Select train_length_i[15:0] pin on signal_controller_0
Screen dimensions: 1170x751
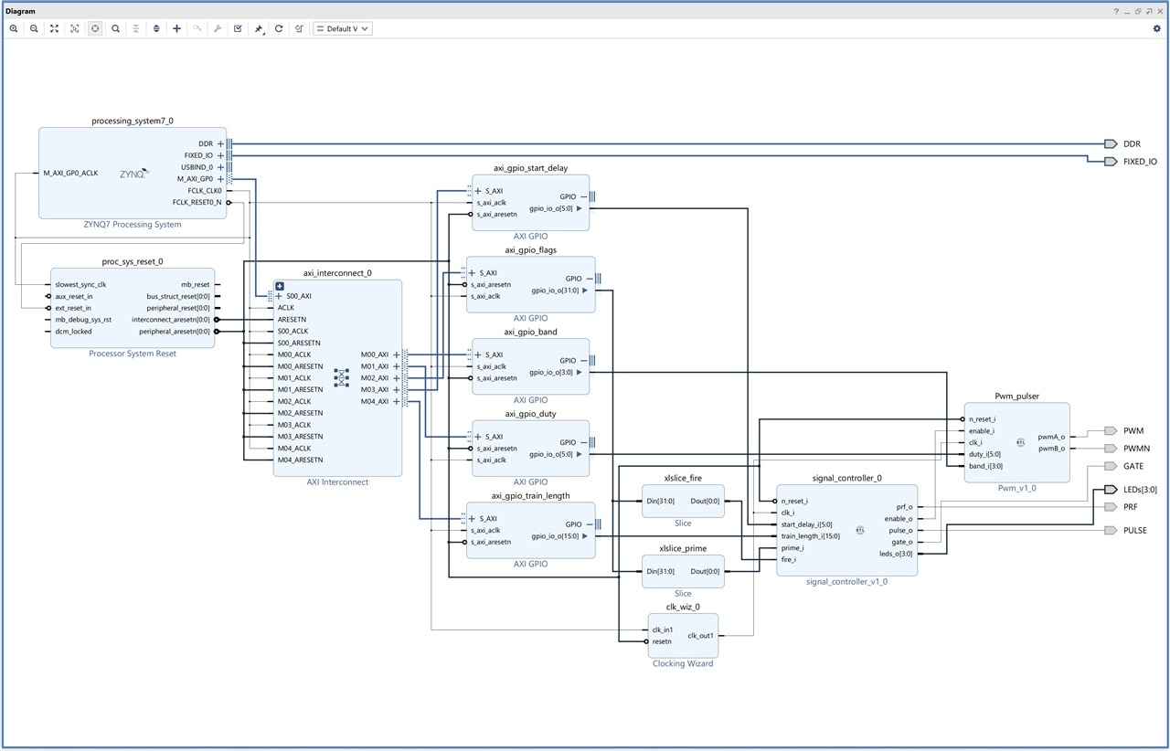(x=810, y=536)
